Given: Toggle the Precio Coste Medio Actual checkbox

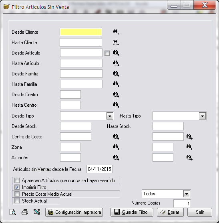Looking at the screenshot, I should tap(17, 194).
